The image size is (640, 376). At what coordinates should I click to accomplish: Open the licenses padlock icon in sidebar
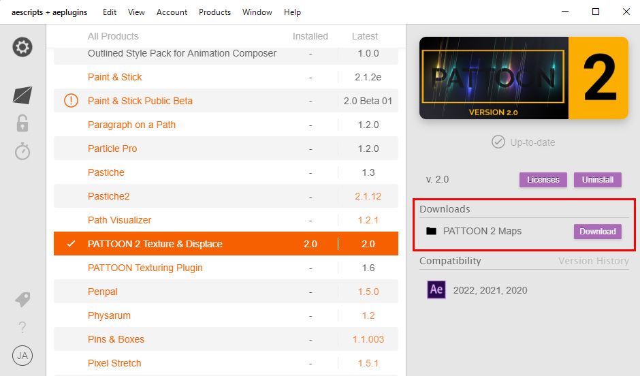(22, 123)
